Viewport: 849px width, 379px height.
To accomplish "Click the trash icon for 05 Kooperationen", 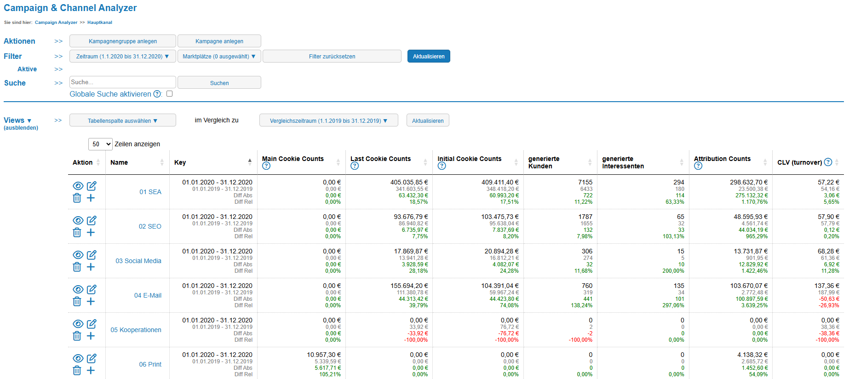I will (x=77, y=336).
